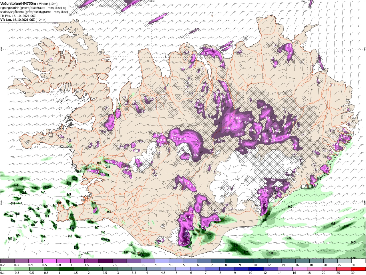Pick the light pink lower swatch between 16 and 18
Image resolution: width=366 pixels, height=275 pixels.
(x=300, y=269)
